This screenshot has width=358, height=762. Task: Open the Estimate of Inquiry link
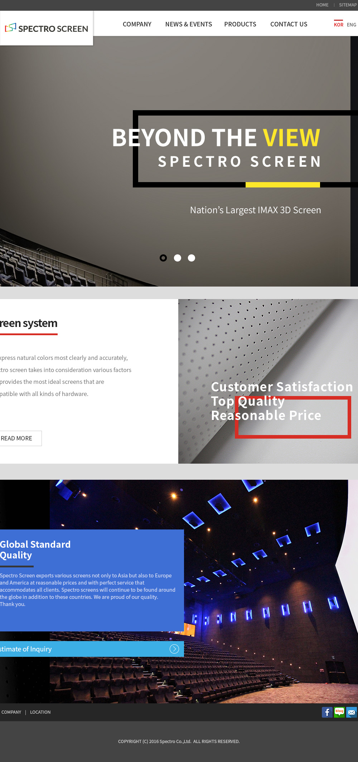(x=92, y=649)
